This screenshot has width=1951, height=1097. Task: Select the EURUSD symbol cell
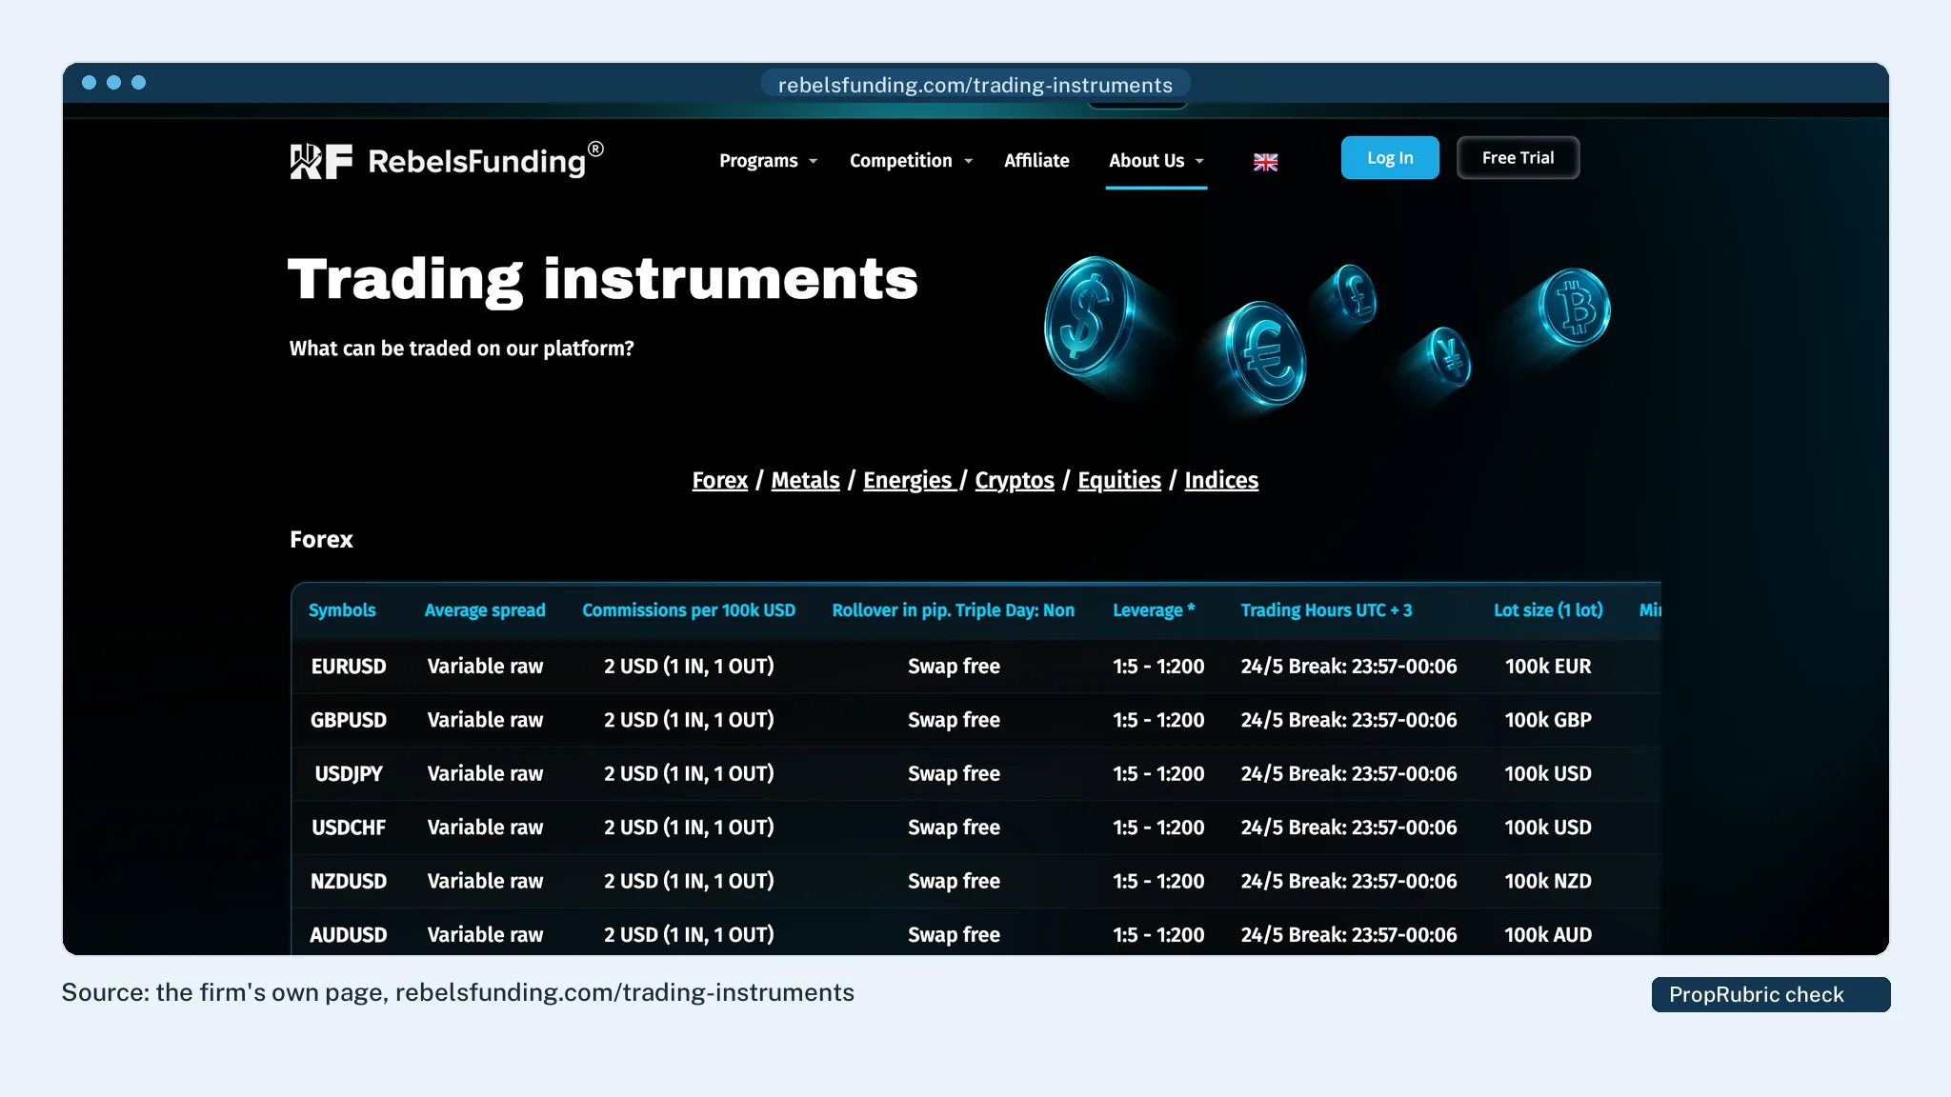(349, 667)
